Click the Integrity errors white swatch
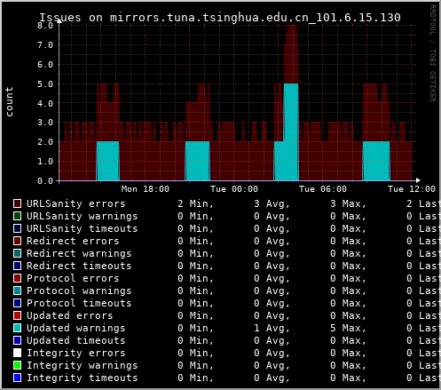 (17, 353)
